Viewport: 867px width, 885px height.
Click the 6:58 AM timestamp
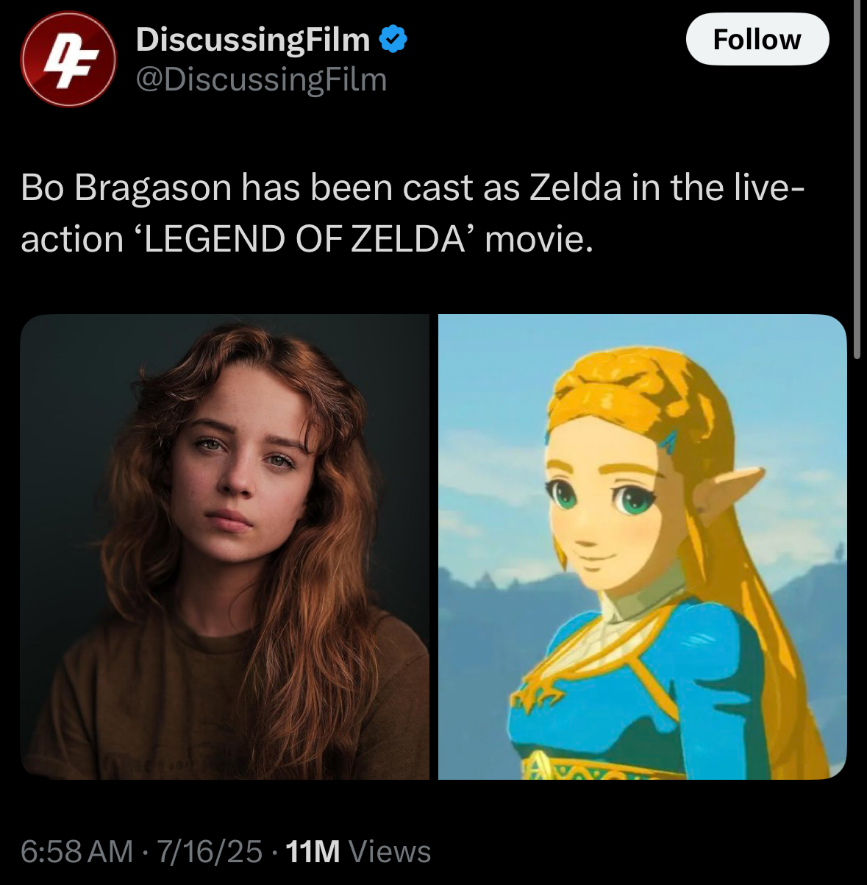(x=77, y=851)
